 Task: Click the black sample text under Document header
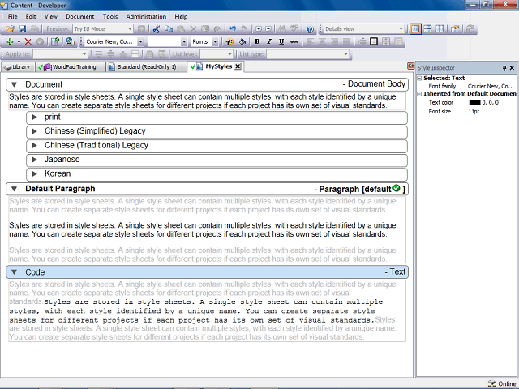coord(203,100)
